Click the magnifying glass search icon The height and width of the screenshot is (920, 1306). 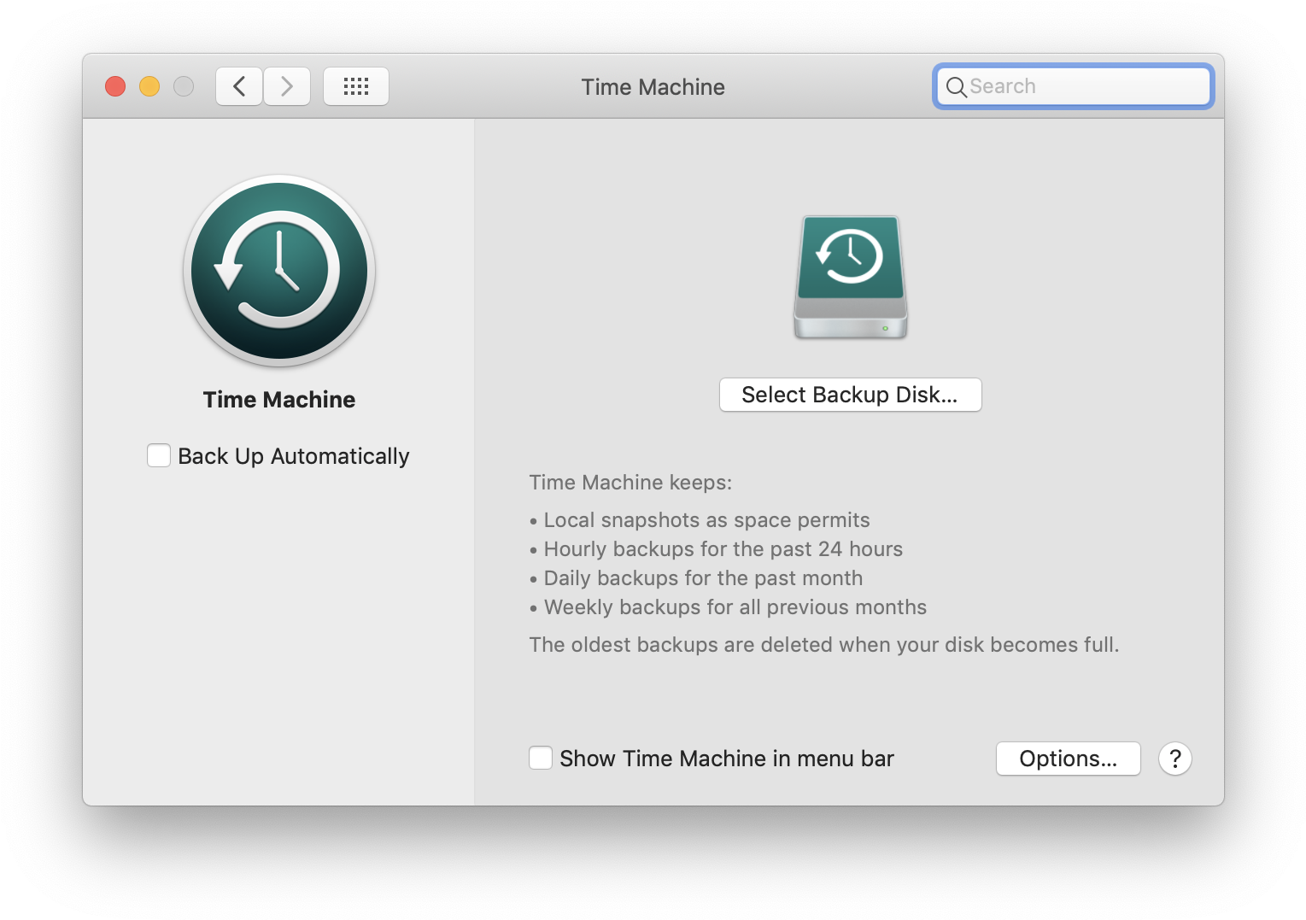tap(957, 86)
